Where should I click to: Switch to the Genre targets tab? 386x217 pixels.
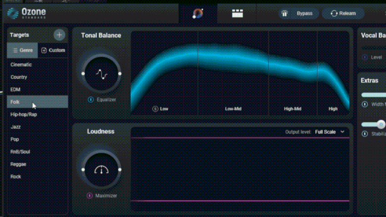point(22,50)
